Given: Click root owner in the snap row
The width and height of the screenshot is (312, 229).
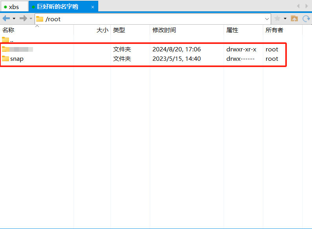Looking at the screenshot, I should 272,59.
